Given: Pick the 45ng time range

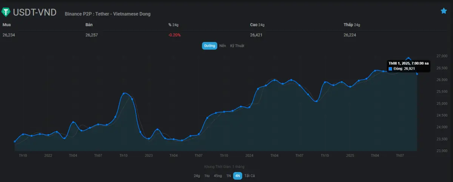Looking at the screenshot, I should click(x=218, y=176).
